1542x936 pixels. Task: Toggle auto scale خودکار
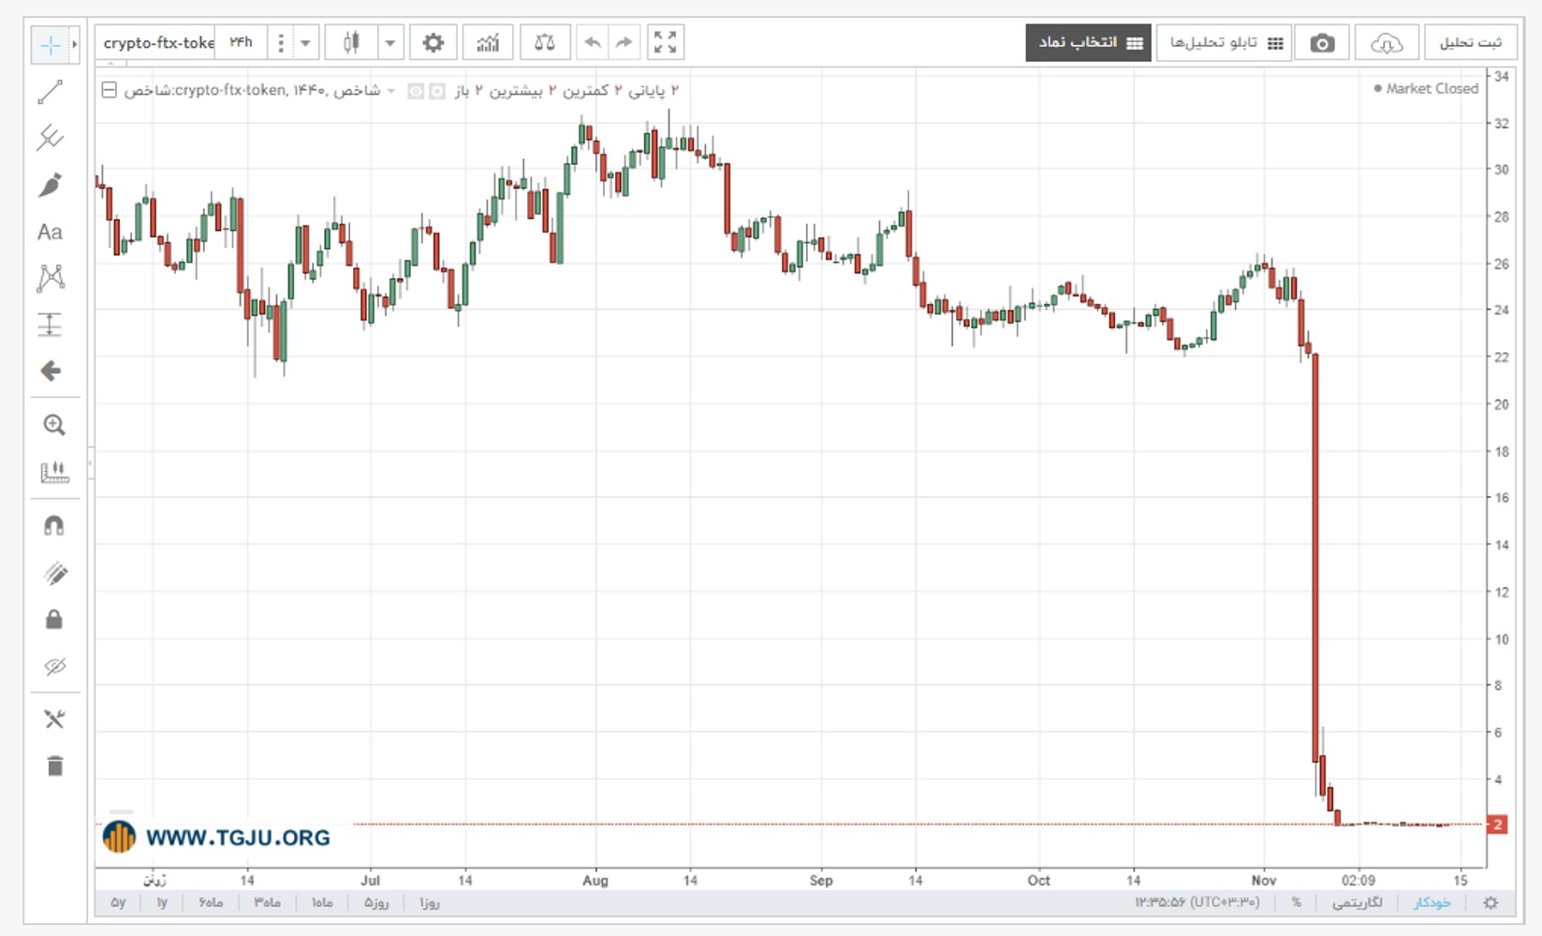(1432, 903)
